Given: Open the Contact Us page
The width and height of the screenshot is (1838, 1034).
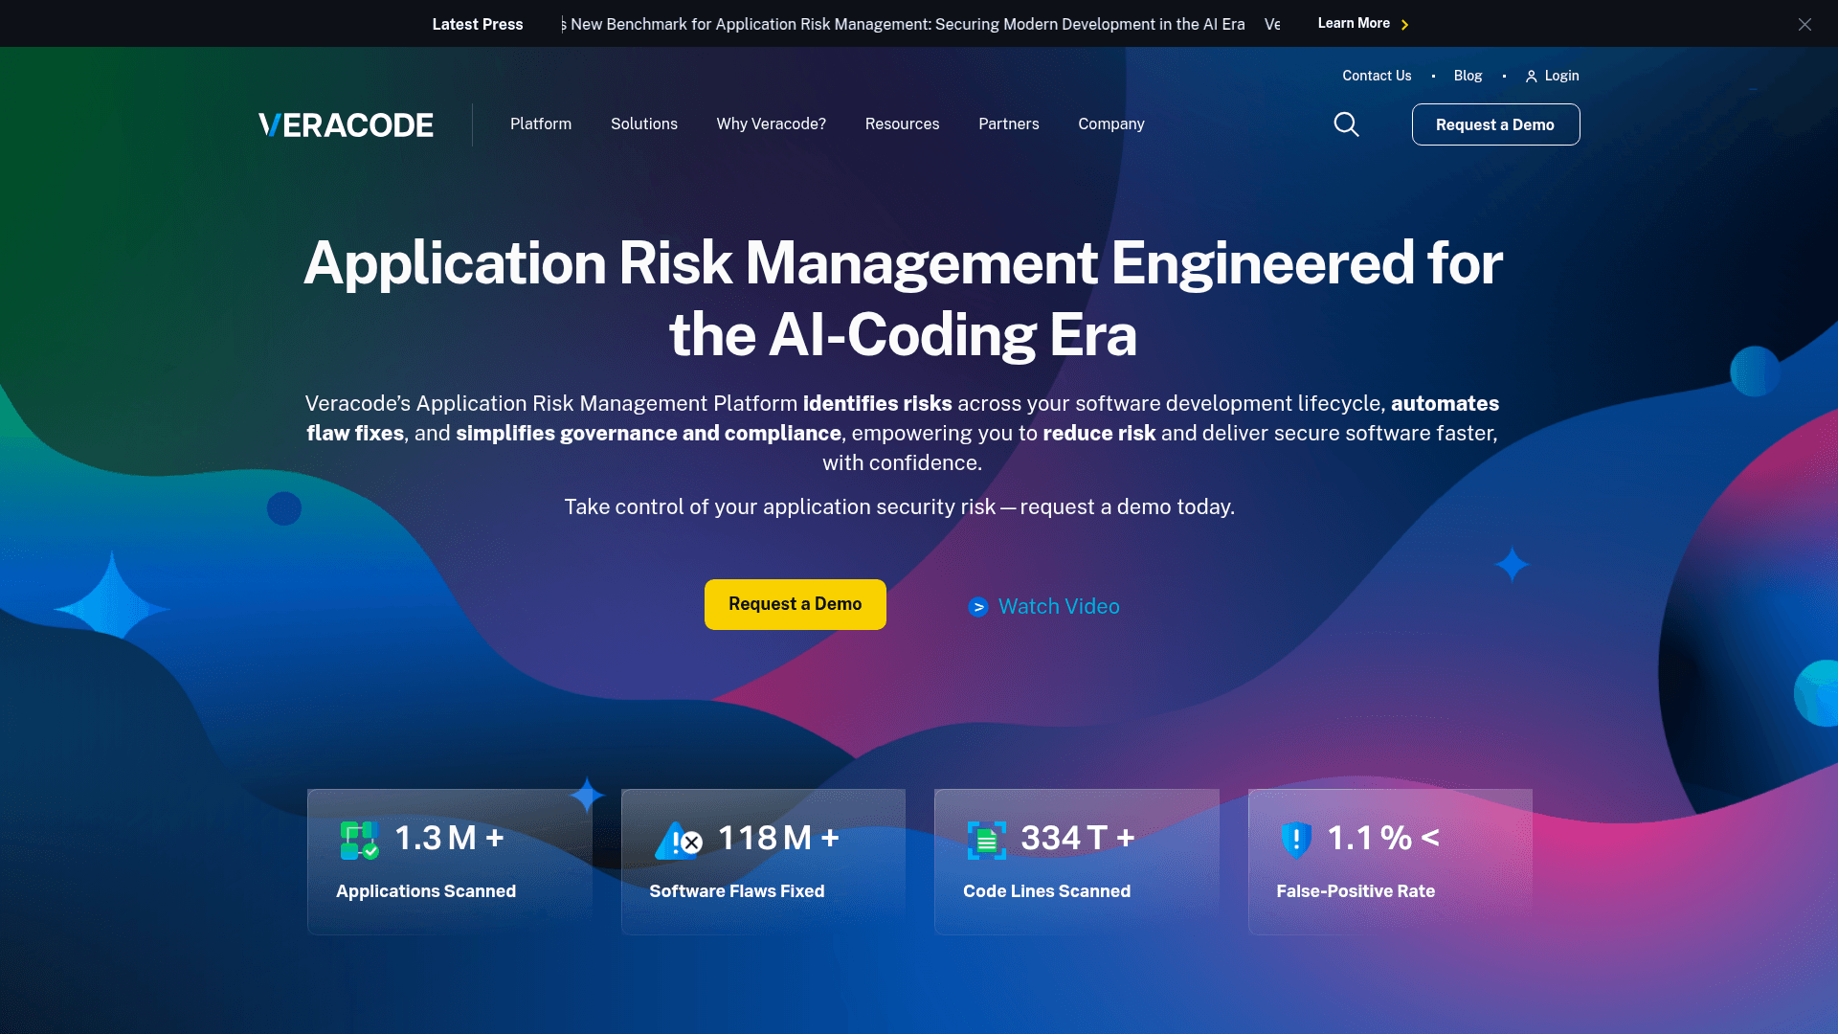Looking at the screenshot, I should click(1377, 76).
